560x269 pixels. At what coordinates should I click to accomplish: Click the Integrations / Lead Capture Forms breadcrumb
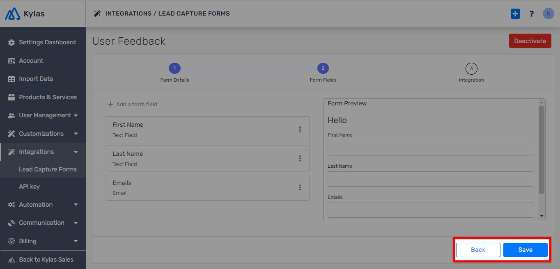[x=168, y=14]
